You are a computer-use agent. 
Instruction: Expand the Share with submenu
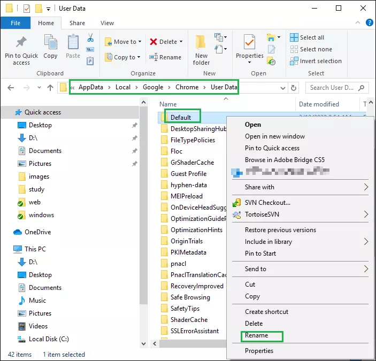point(366,187)
